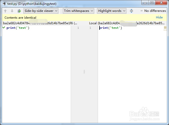Click the test.py title bar text
This screenshot has height=125, width=169.
32,4
